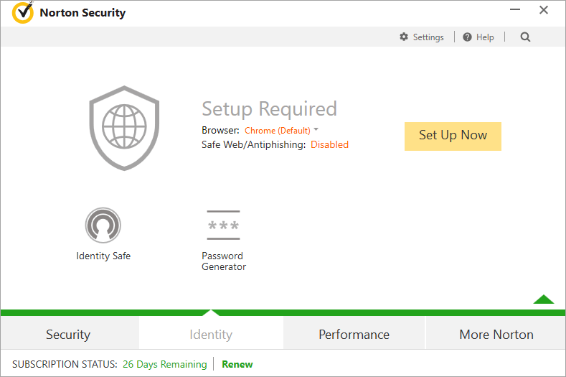Viewport: 566px width, 377px height.
Task: Open Settings gear icon
Action: click(404, 37)
